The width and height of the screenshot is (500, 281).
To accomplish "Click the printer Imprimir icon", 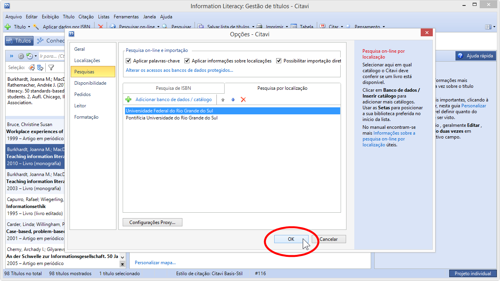I will click(x=259, y=27).
